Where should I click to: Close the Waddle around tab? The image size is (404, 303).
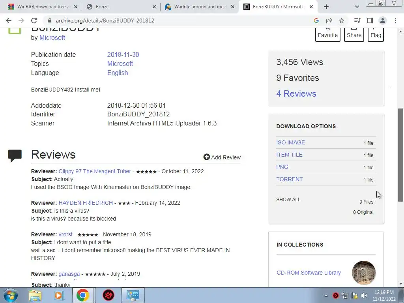tap(233, 7)
